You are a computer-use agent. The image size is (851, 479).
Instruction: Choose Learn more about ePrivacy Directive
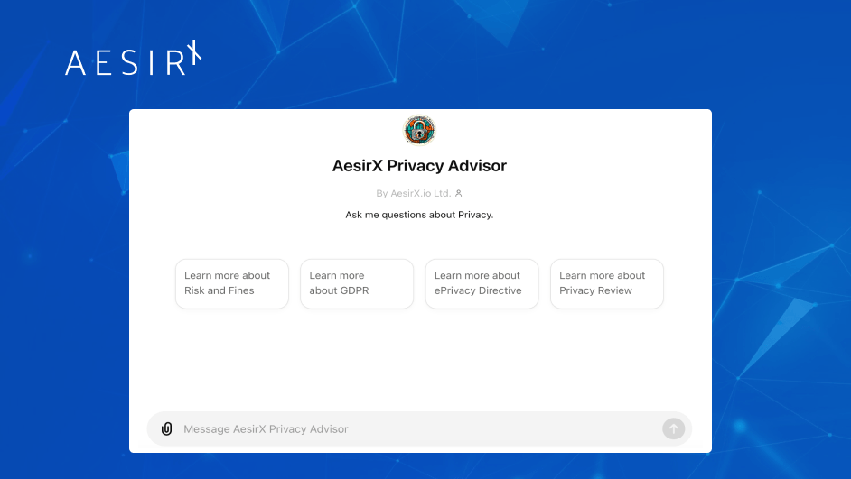pos(482,284)
